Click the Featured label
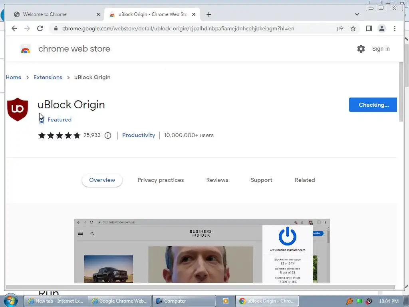 [x=60, y=120]
